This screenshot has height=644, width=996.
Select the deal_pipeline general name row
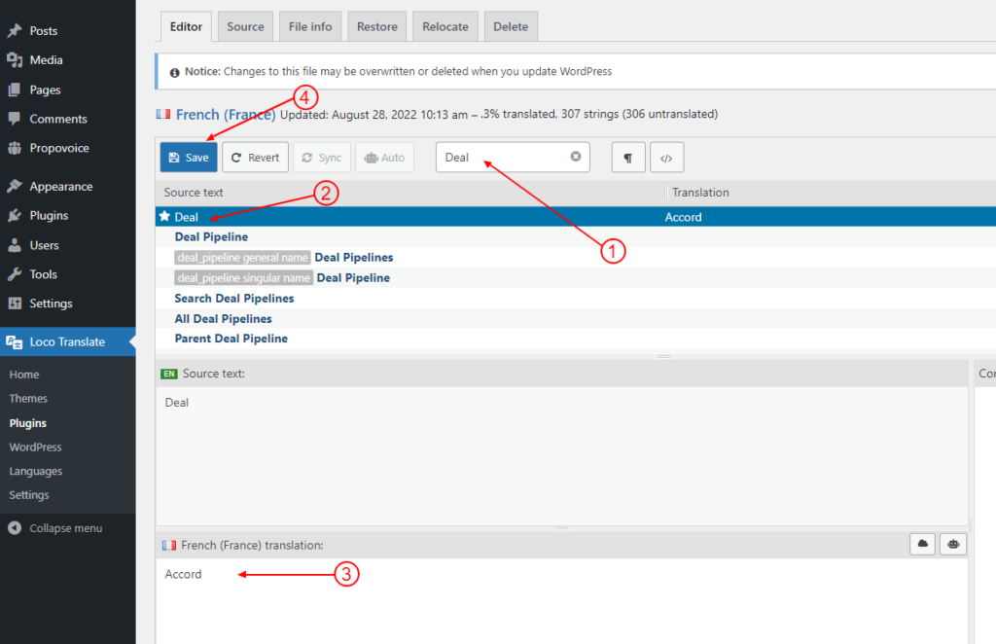[x=576, y=257]
